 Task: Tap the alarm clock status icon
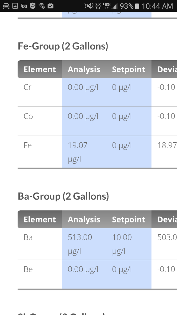[x=98, y=6]
